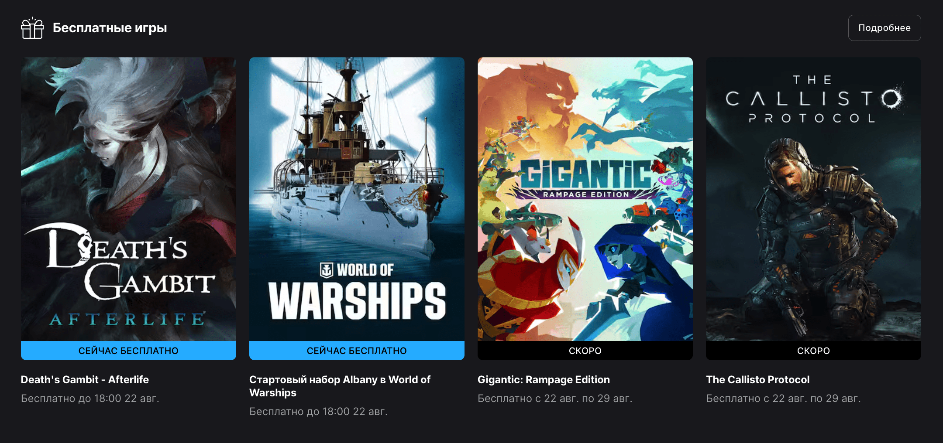Screen dimensions: 943x443
Task: Open Gigantic: Rampage Edition title link
Action: click(544, 380)
